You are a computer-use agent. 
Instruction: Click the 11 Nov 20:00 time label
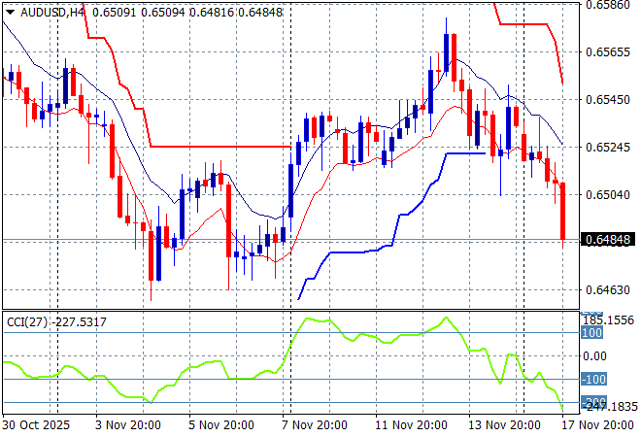point(411,425)
